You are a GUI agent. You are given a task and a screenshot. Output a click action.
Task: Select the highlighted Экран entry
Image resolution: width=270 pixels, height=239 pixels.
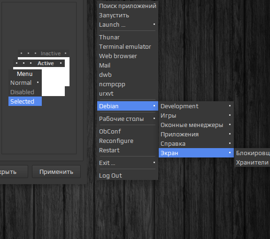[196, 153]
